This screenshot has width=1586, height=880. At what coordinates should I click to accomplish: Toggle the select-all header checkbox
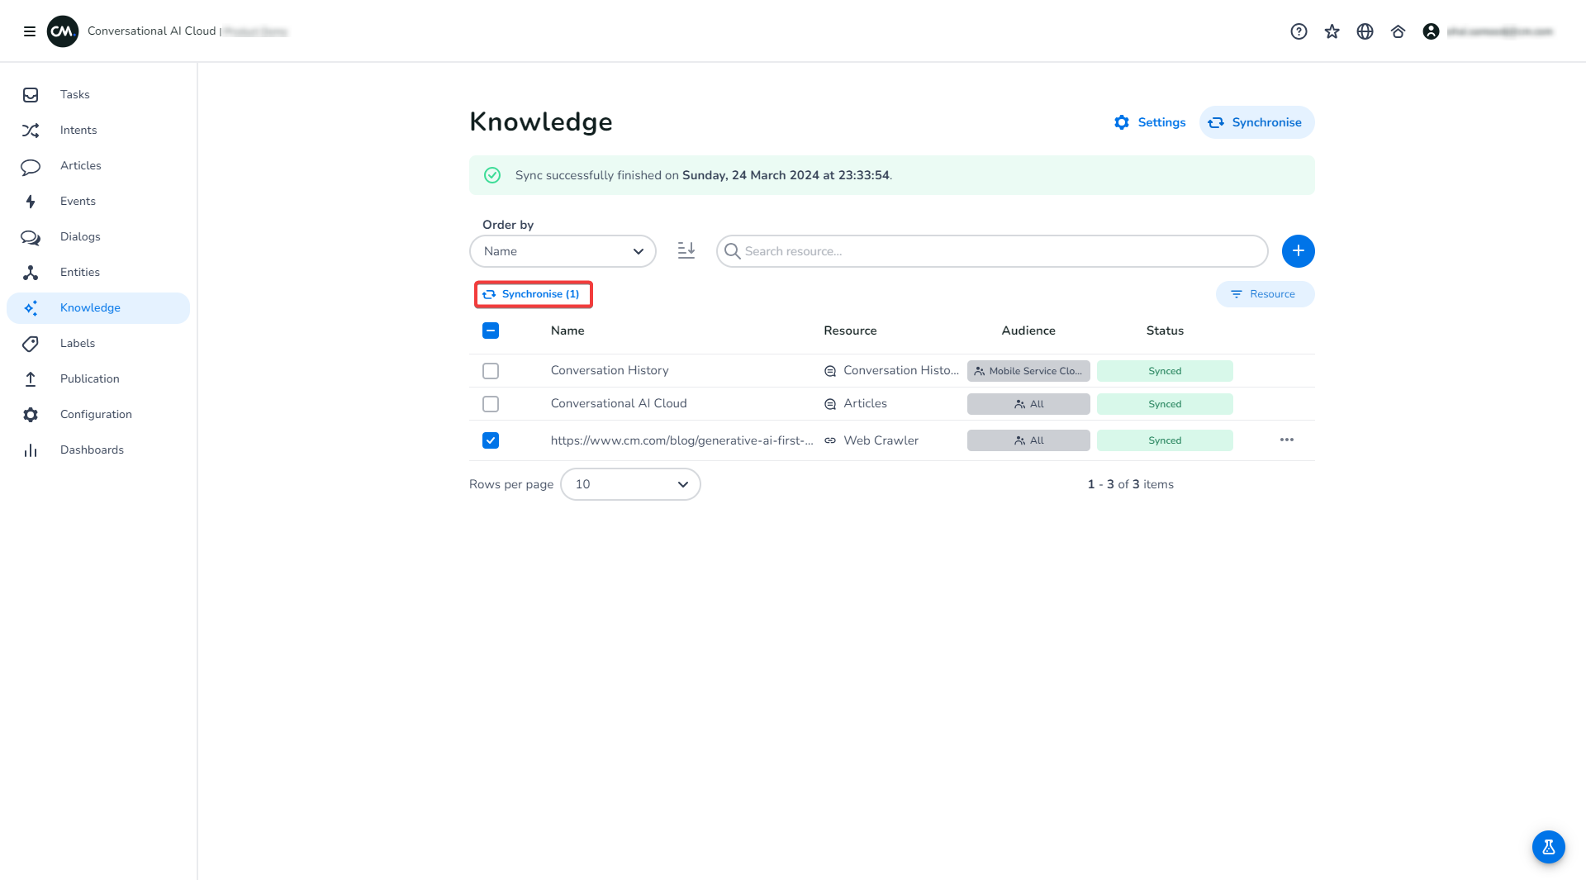tap(491, 331)
